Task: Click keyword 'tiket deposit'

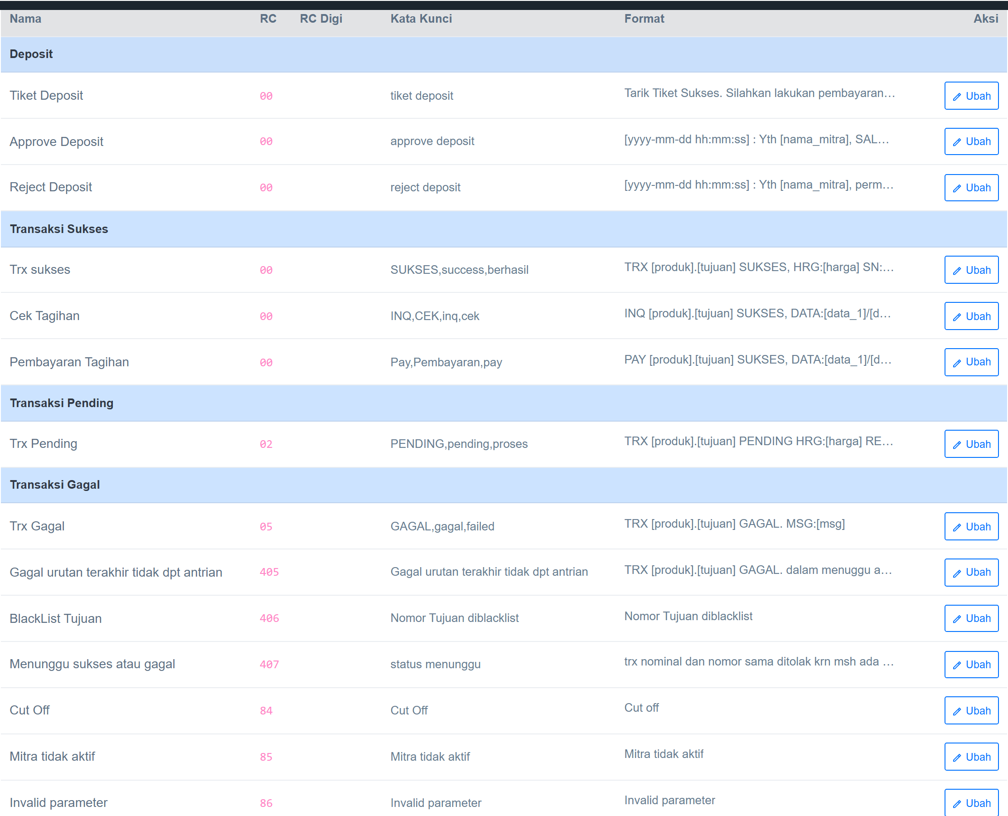Action: (422, 96)
